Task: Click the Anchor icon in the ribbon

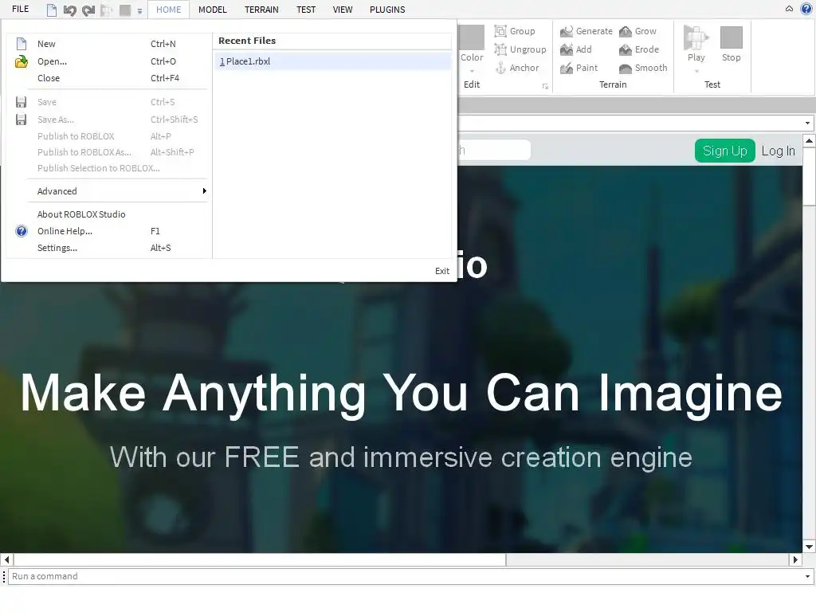Action: click(500, 68)
